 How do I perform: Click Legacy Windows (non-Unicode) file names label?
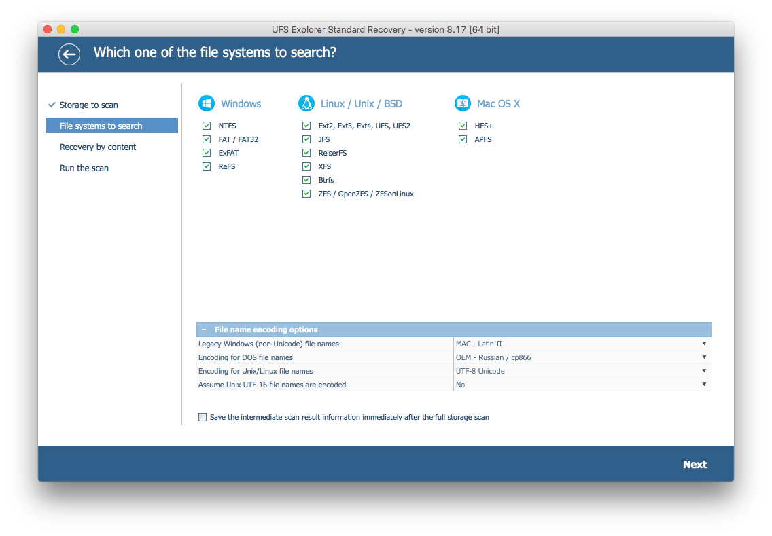coord(268,344)
